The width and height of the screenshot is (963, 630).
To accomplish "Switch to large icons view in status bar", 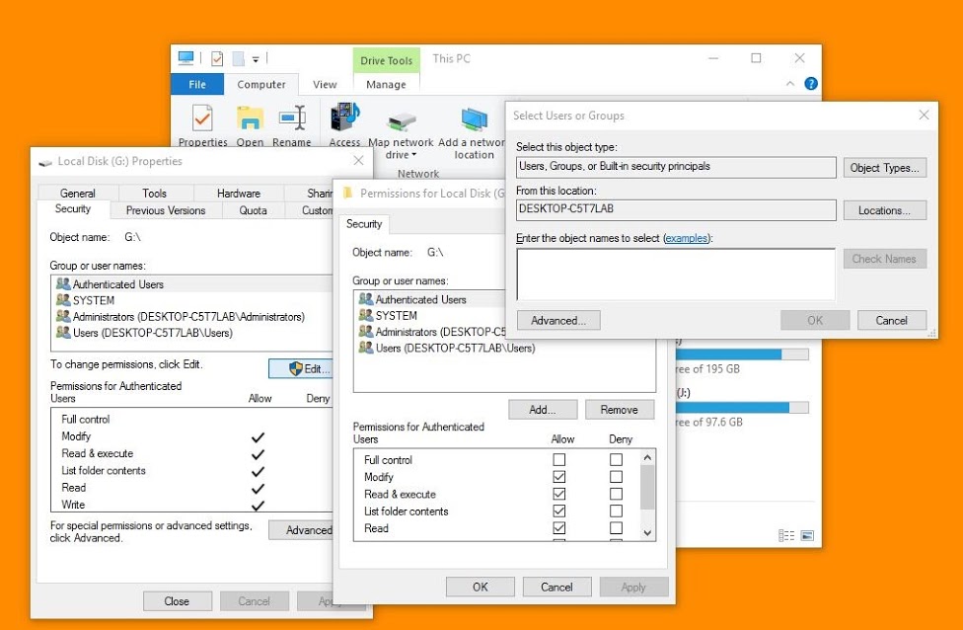I will [807, 535].
